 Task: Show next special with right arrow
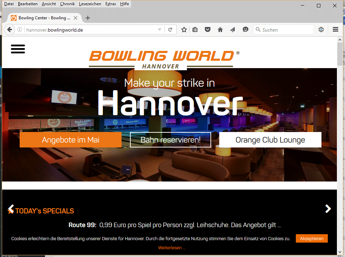(328, 209)
